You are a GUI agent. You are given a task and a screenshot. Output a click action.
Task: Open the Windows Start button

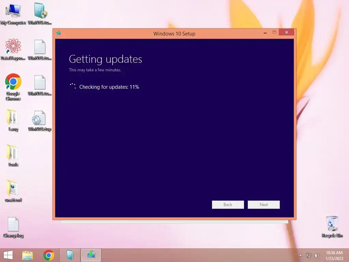click(x=8, y=255)
